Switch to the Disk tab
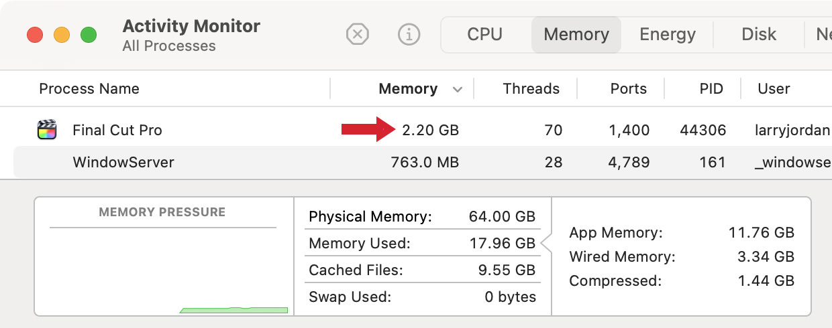The height and width of the screenshot is (328, 832). pyautogui.click(x=759, y=34)
